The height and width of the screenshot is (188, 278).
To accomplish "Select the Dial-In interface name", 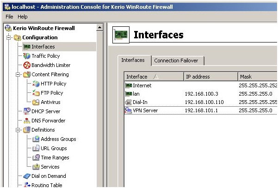I will 140,102.
